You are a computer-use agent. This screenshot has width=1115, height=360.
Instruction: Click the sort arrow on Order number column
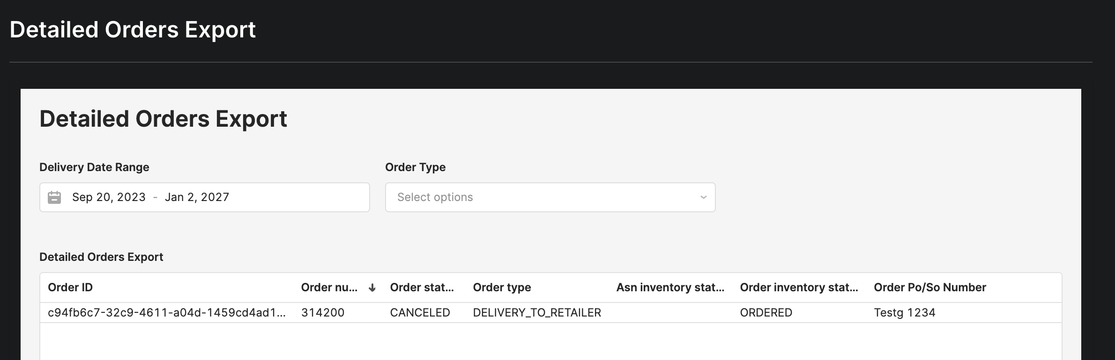tap(372, 288)
